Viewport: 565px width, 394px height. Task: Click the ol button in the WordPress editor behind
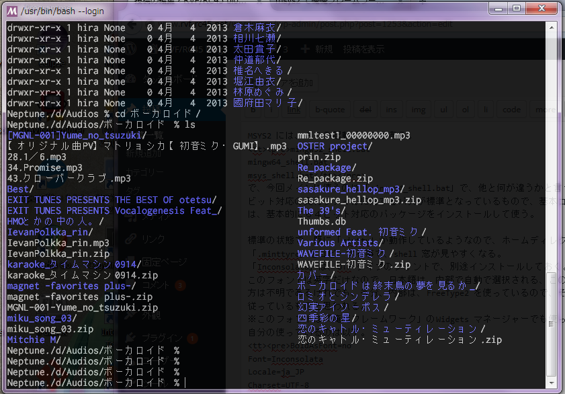tap(465, 109)
